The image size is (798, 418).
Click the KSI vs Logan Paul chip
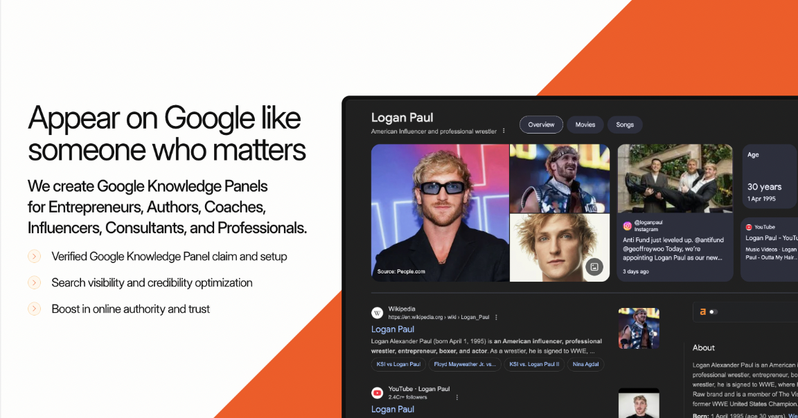coord(398,364)
